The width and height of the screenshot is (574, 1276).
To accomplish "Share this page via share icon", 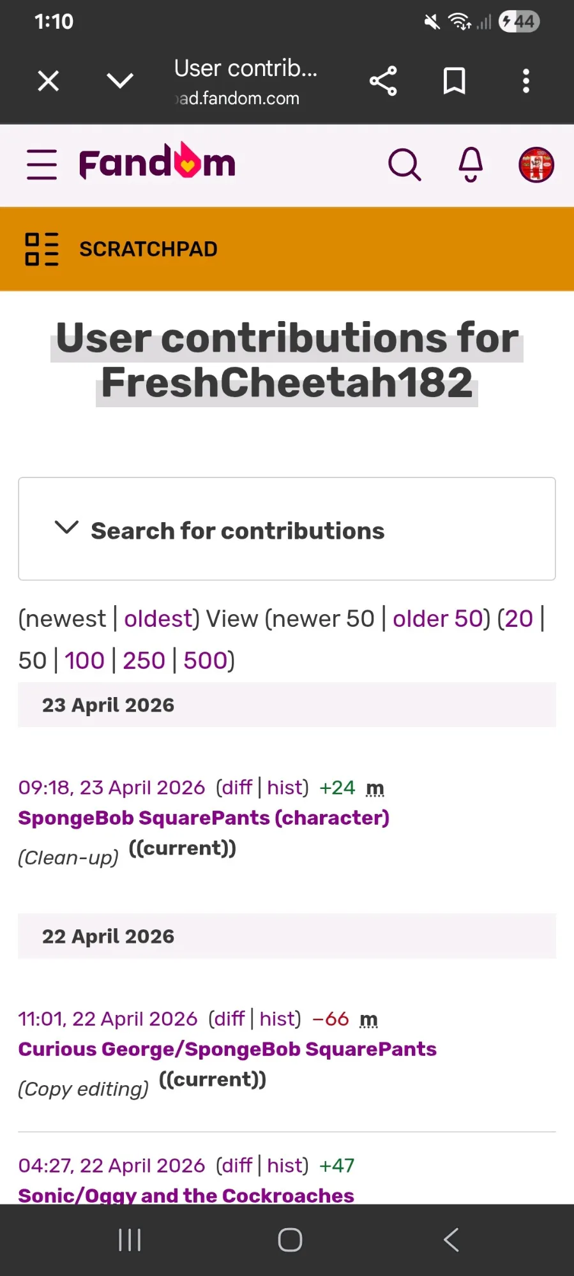I will pyautogui.click(x=383, y=81).
